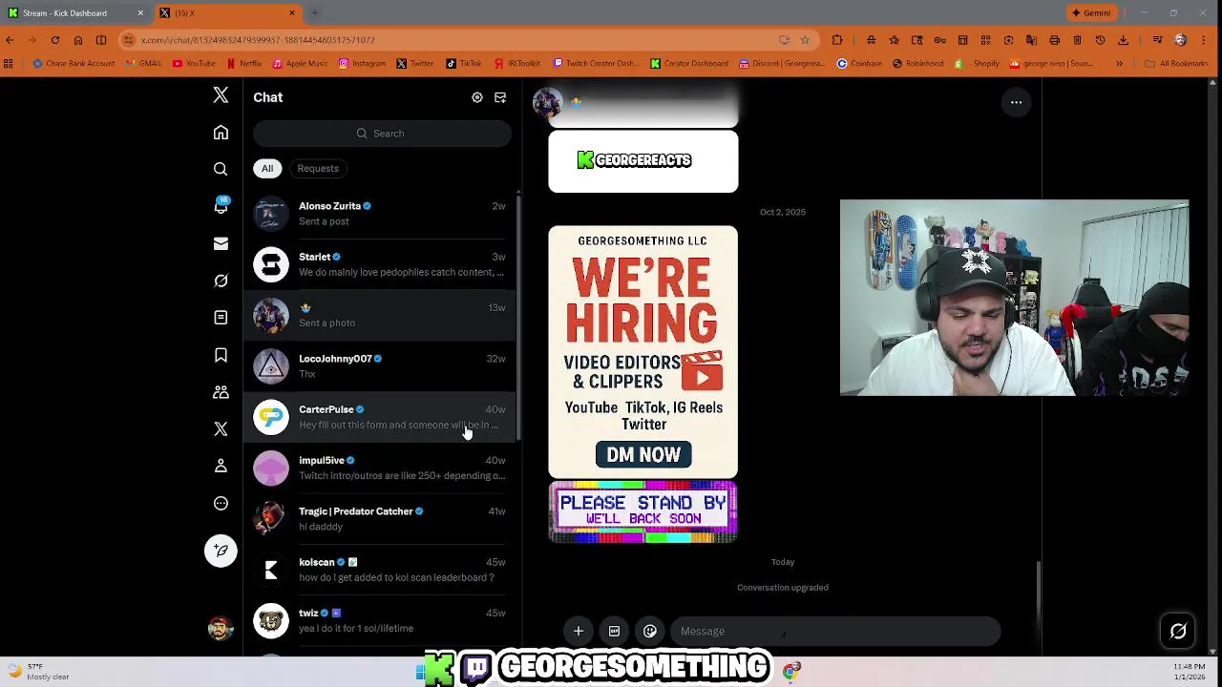Open Bookmarks icon in X sidebar
Image resolution: width=1222 pixels, height=687 pixels.
(221, 355)
